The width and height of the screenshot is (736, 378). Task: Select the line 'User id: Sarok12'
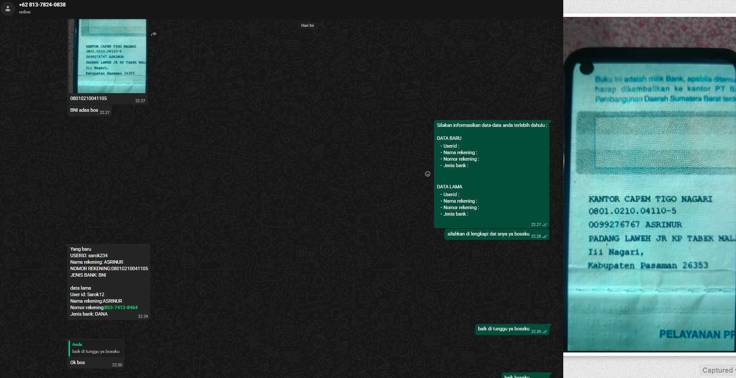click(x=87, y=294)
